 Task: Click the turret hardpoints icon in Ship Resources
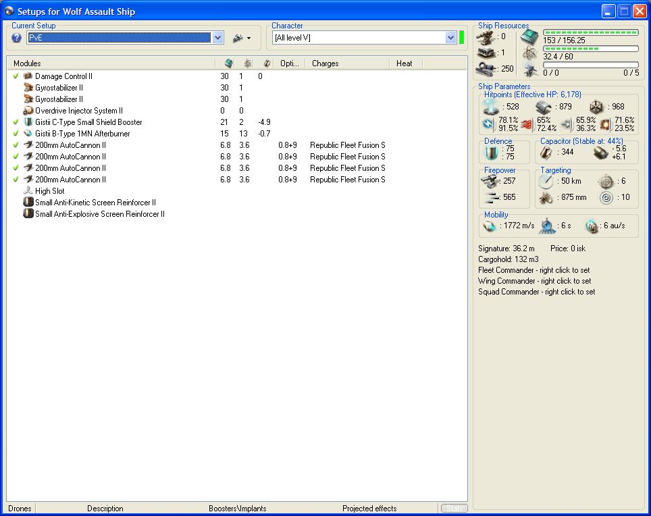coord(486,38)
